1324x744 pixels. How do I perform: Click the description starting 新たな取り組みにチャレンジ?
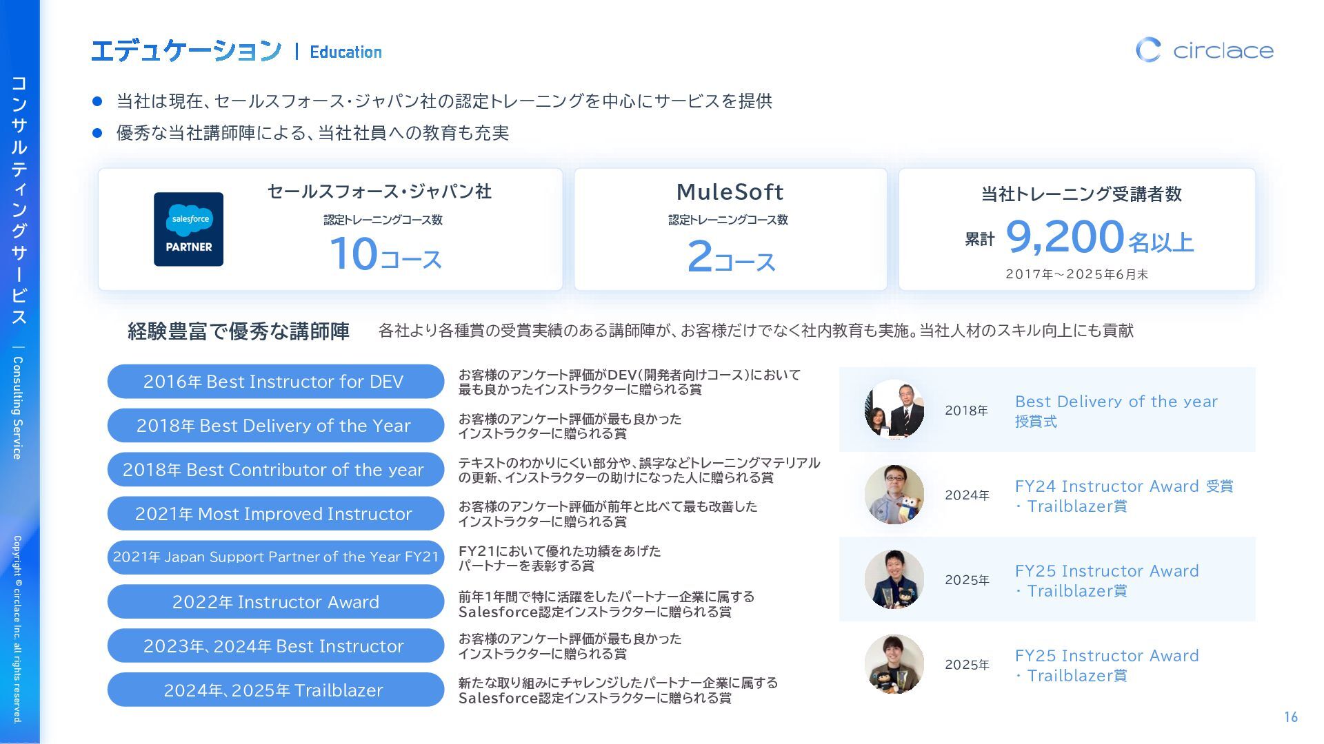[x=618, y=690]
